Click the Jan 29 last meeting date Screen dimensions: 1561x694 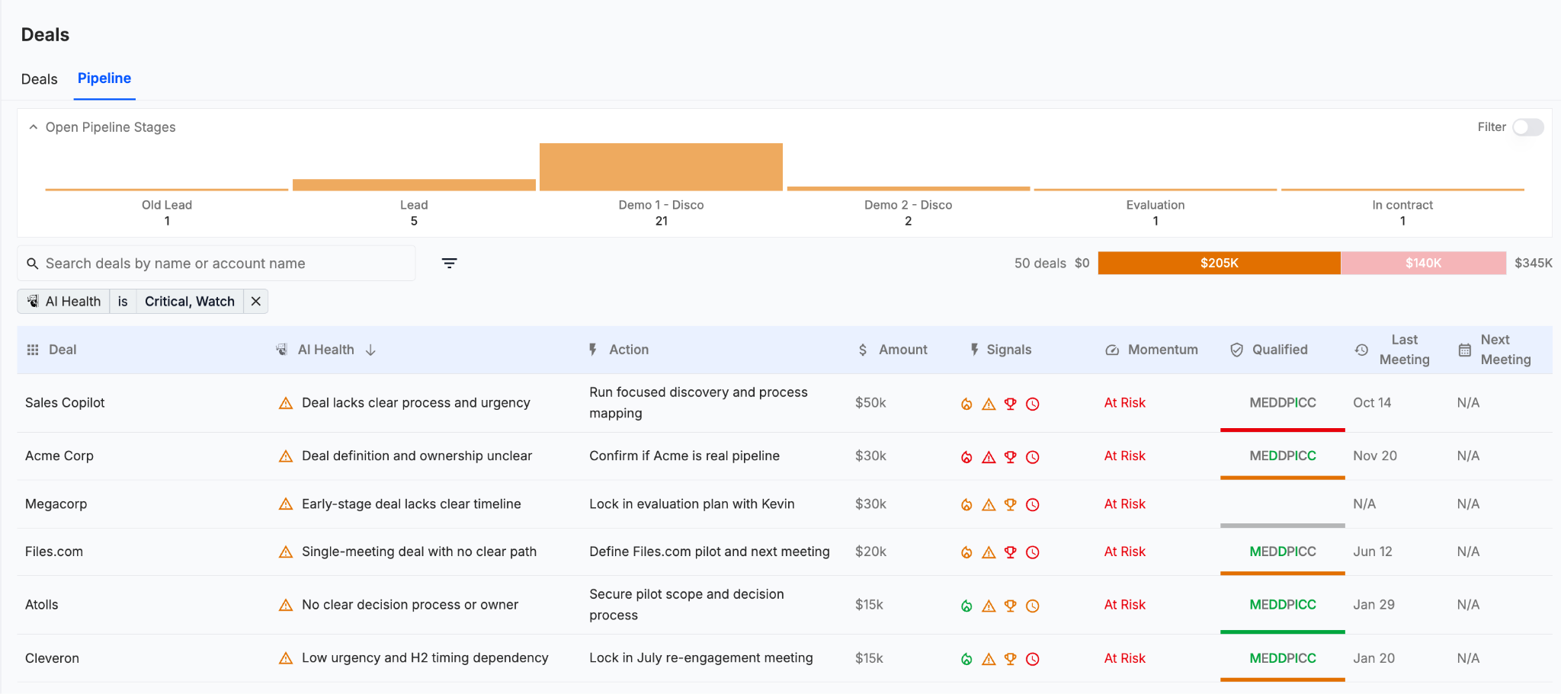point(1373,605)
